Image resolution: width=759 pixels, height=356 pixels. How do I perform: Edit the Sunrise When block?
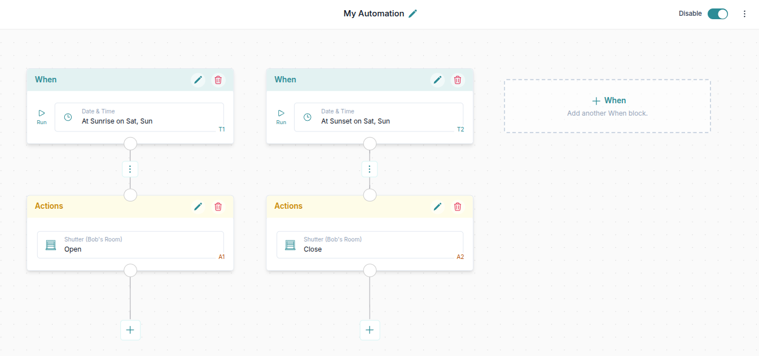coord(198,80)
